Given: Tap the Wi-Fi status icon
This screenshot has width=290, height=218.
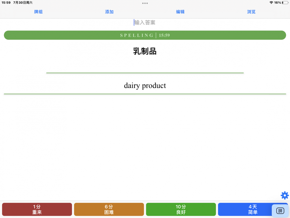Looking at the screenshot, I should pos(271,3).
